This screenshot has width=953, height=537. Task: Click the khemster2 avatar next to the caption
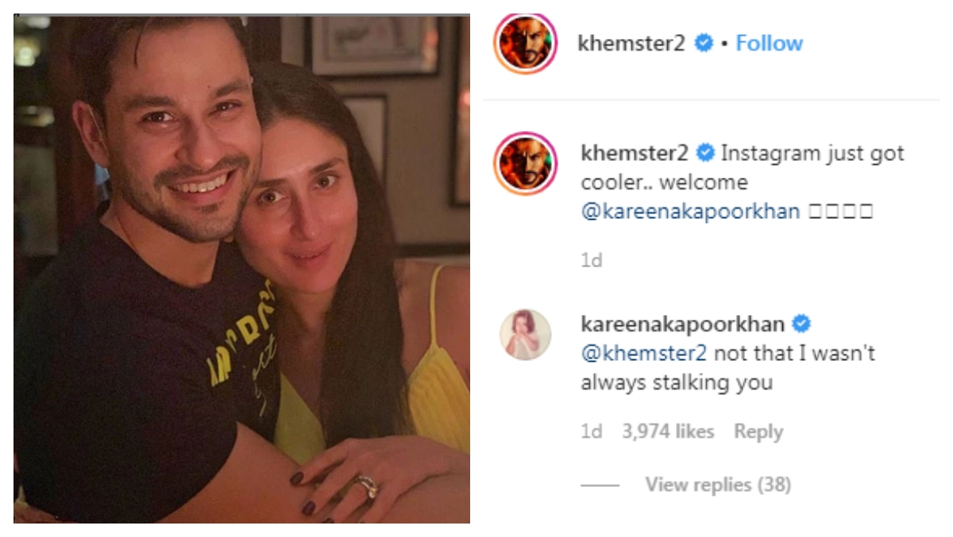(524, 163)
